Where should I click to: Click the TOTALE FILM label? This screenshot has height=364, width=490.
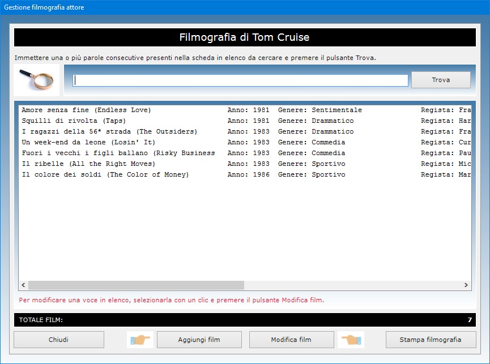[41, 320]
